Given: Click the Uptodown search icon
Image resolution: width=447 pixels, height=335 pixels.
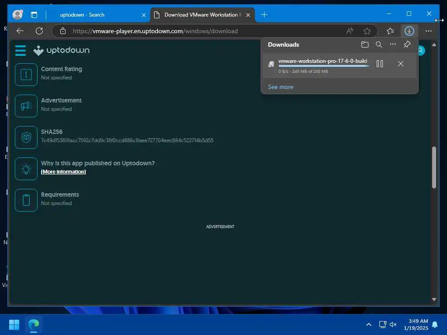Looking at the screenshot, I should (x=420, y=51).
